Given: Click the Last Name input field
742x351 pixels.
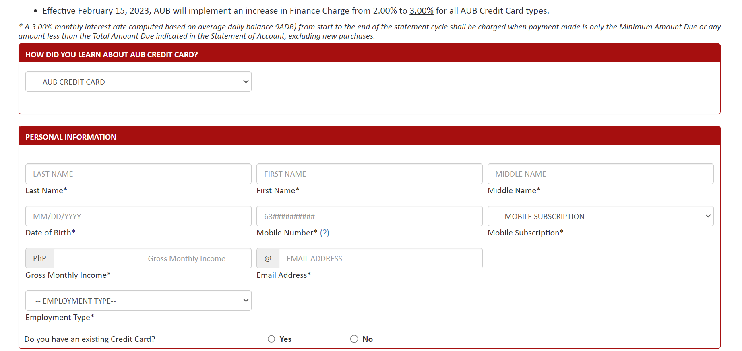Looking at the screenshot, I should (x=138, y=174).
